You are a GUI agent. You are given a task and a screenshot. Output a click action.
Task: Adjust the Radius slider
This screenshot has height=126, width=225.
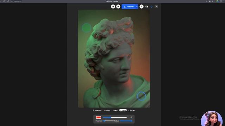pyautogui.click(x=126, y=121)
